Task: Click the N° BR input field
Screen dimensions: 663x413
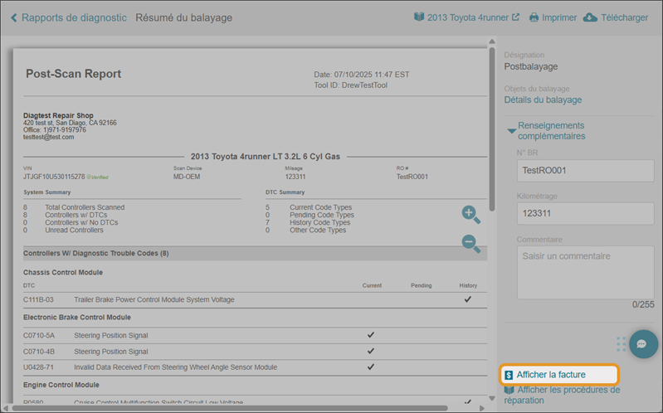Action: [x=585, y=171]
